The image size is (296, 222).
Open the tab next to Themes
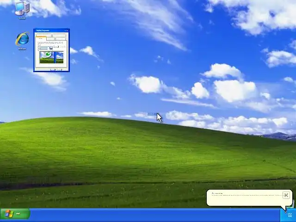[50, 39]
